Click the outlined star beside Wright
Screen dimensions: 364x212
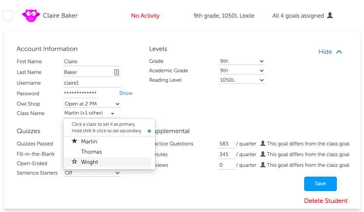pos(74,161)
